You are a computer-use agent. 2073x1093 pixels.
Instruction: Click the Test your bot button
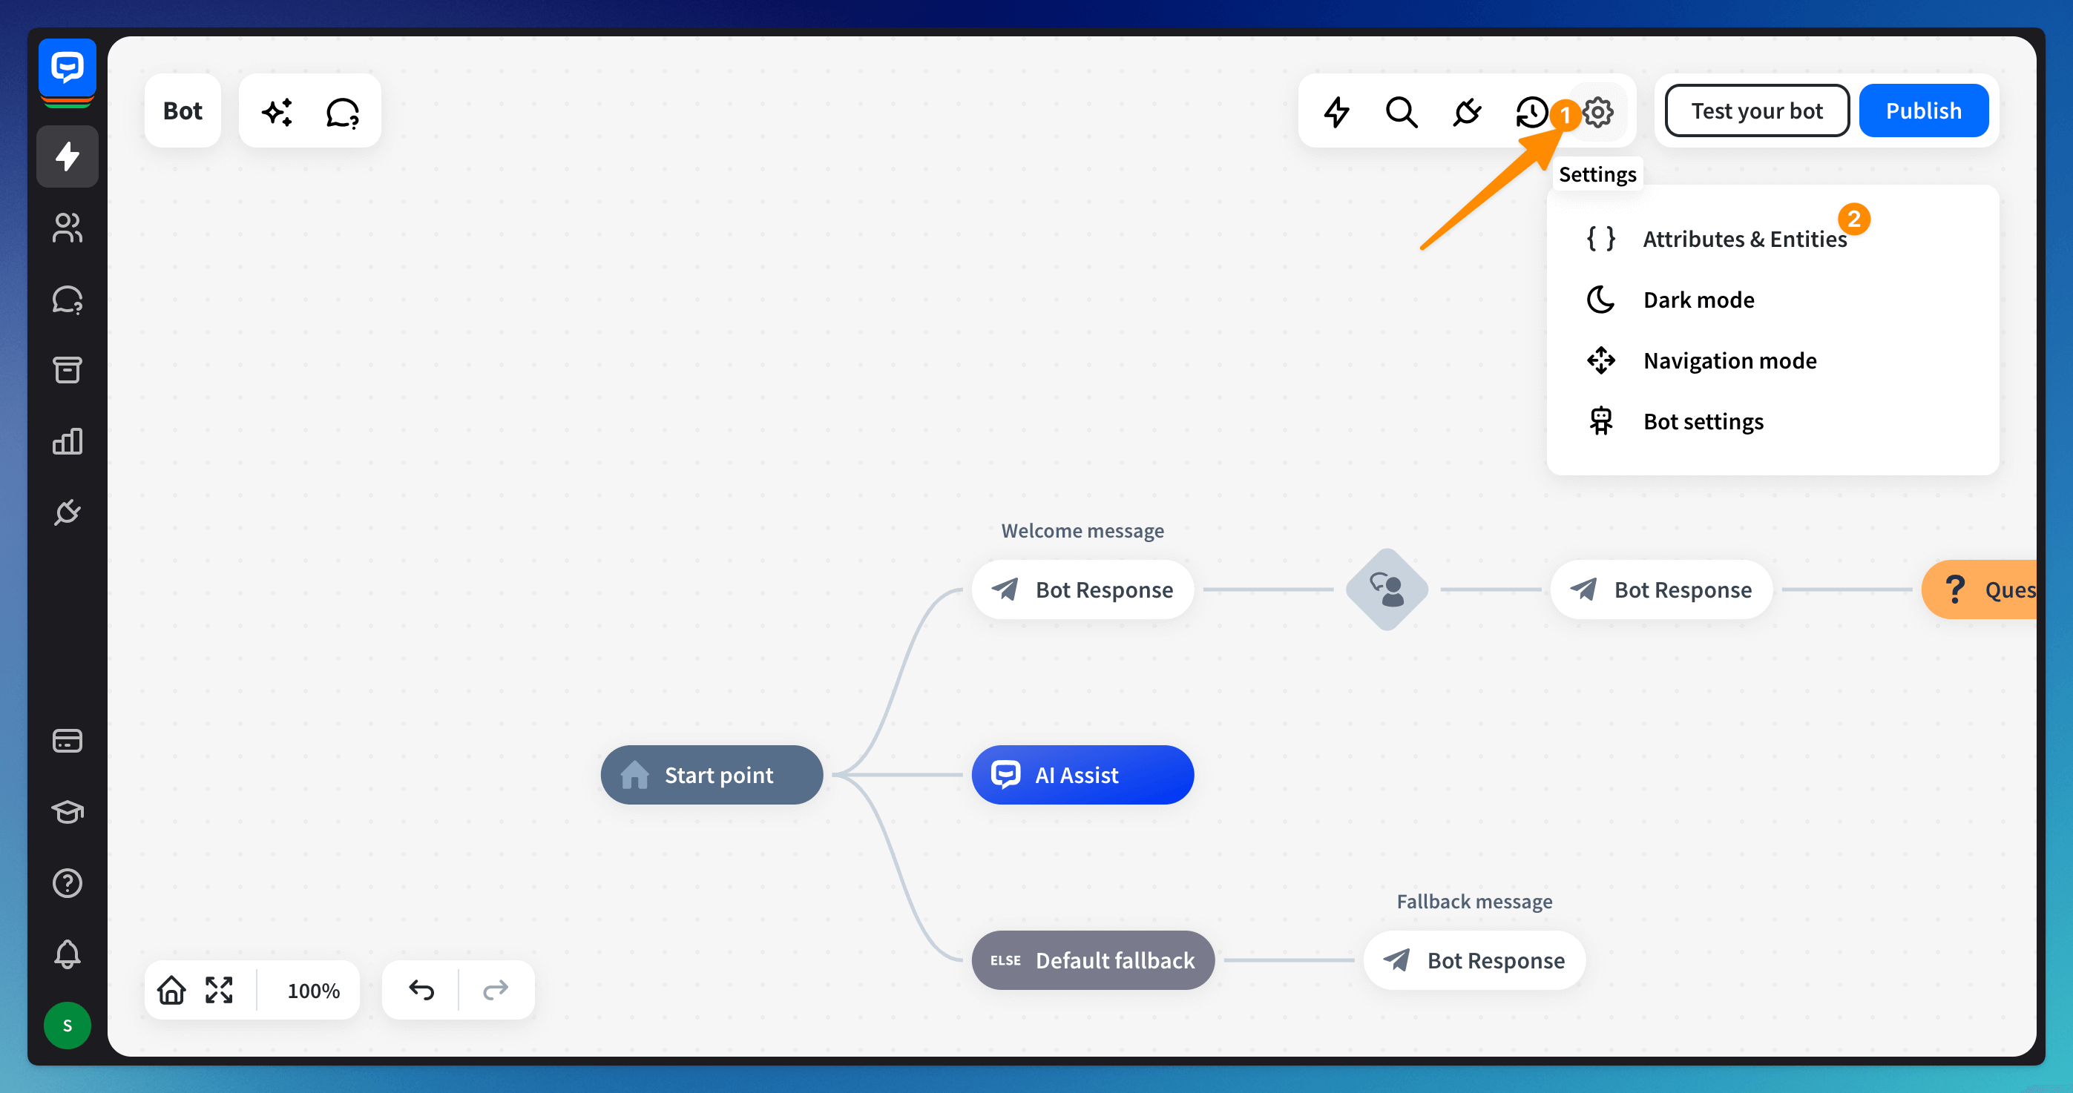(x=1756, y=111)
